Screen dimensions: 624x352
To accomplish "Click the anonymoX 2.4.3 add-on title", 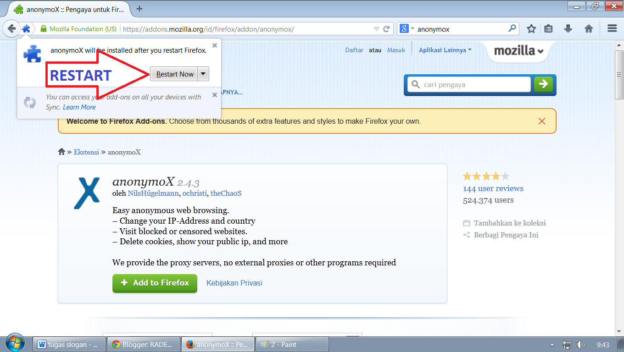I will [156, 182].
